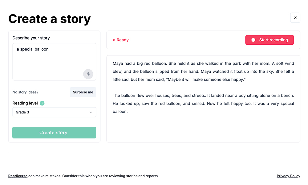Click the Reading level info icon

(42, 103)
